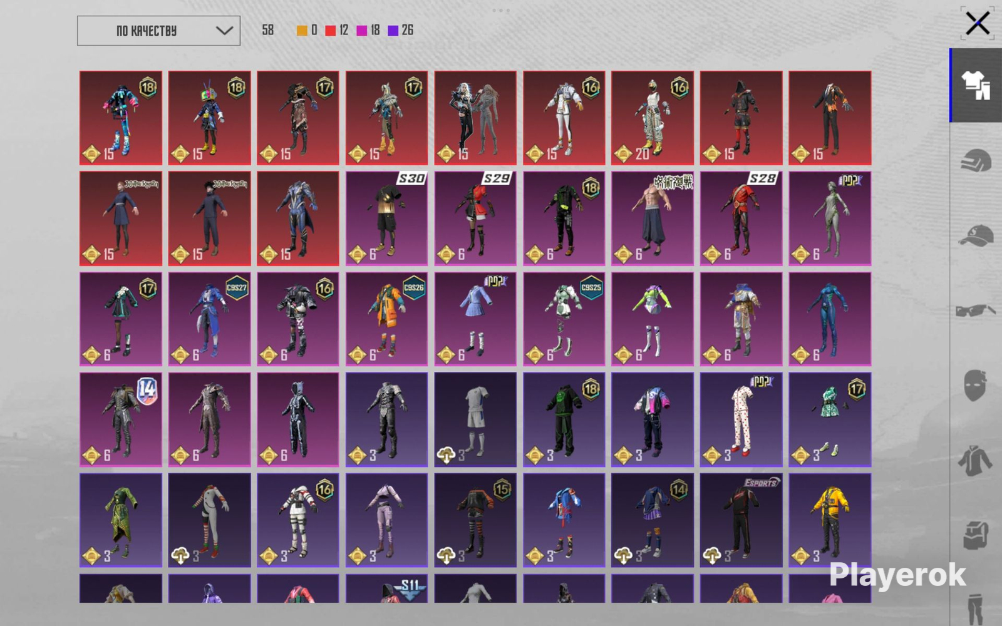Choose the shirtless outfit with kanji label
Image resolution: width=1002 pixels, height=626 pixels.
click(653, 218)
